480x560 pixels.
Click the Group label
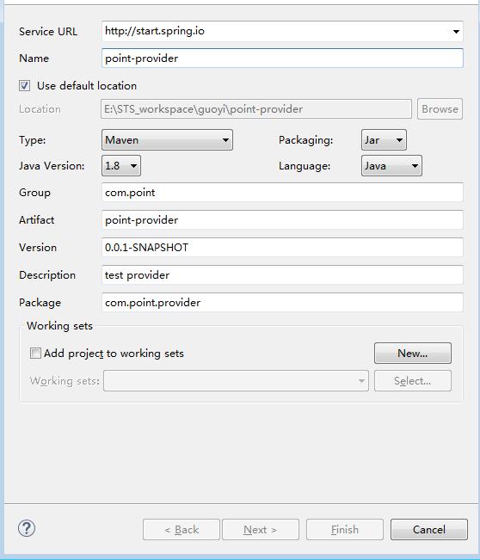[x=34, y=193]
